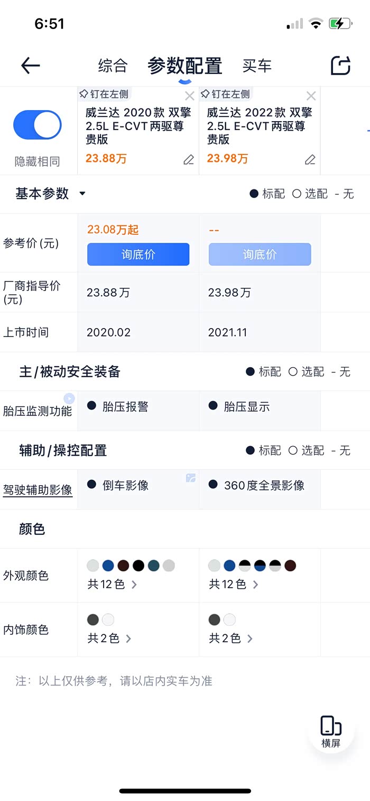The image size is (370, 801).
Task: Edit the 2020款 model with pencil icon
Action: 189,160
